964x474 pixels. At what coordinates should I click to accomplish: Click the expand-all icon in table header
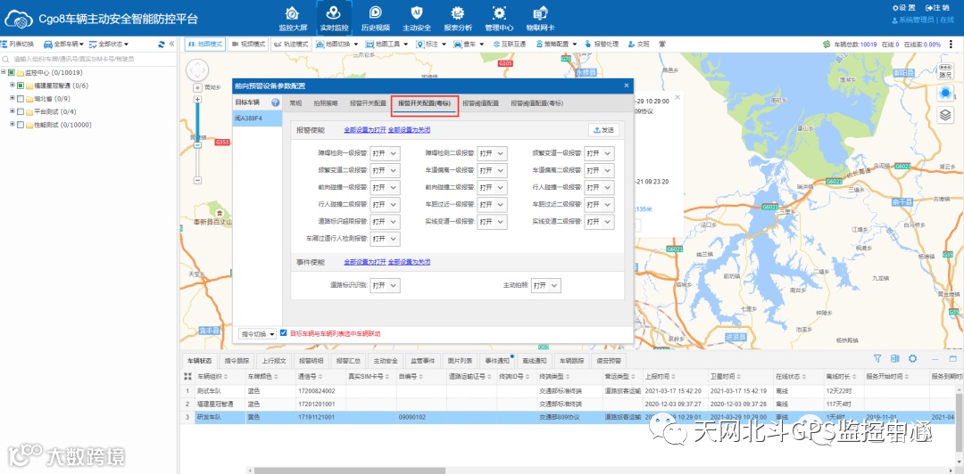pyautogui.click(x=187, y=376)
